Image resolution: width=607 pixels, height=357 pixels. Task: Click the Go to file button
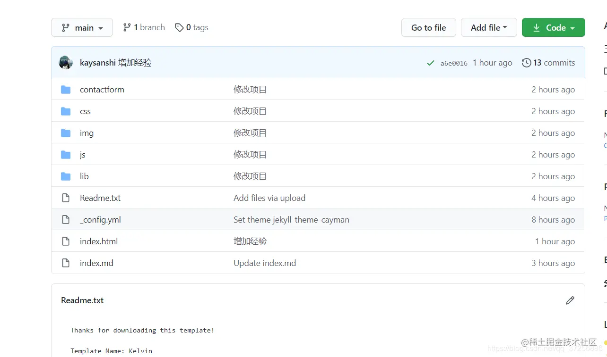(x=428, y=27)
